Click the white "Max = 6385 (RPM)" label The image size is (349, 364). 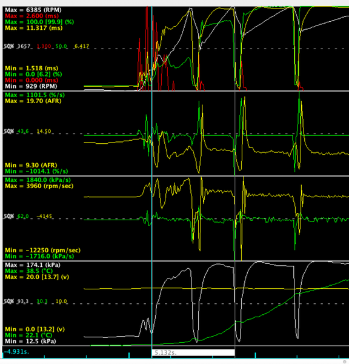coord(33,10)
